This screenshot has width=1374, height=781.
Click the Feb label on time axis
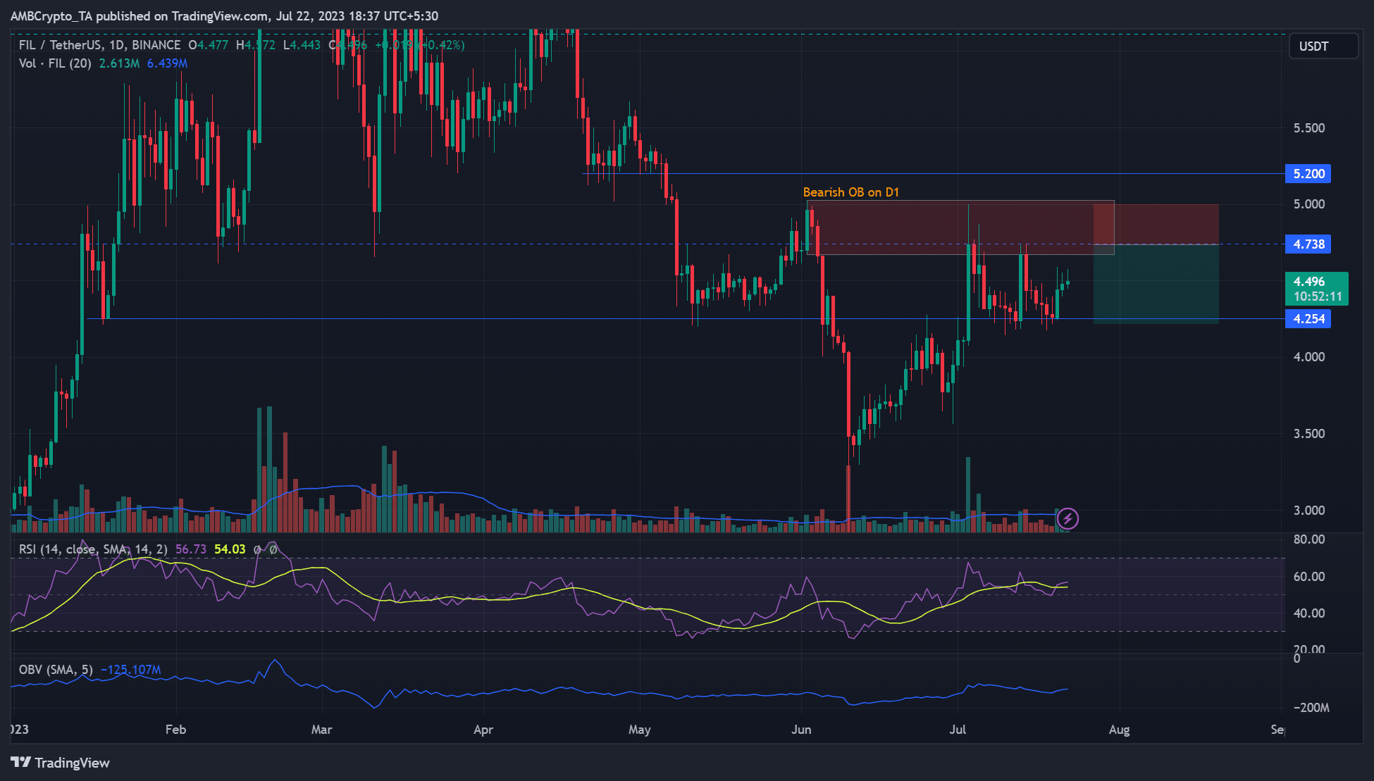point(175,730)
